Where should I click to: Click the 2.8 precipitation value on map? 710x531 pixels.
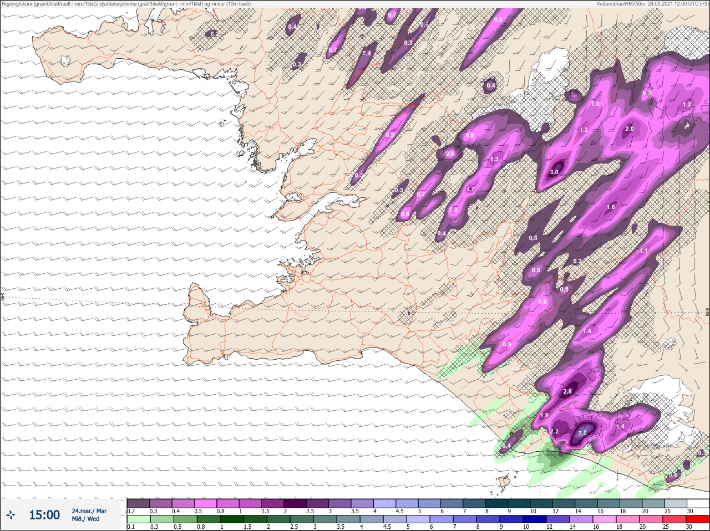click(567, 391)
